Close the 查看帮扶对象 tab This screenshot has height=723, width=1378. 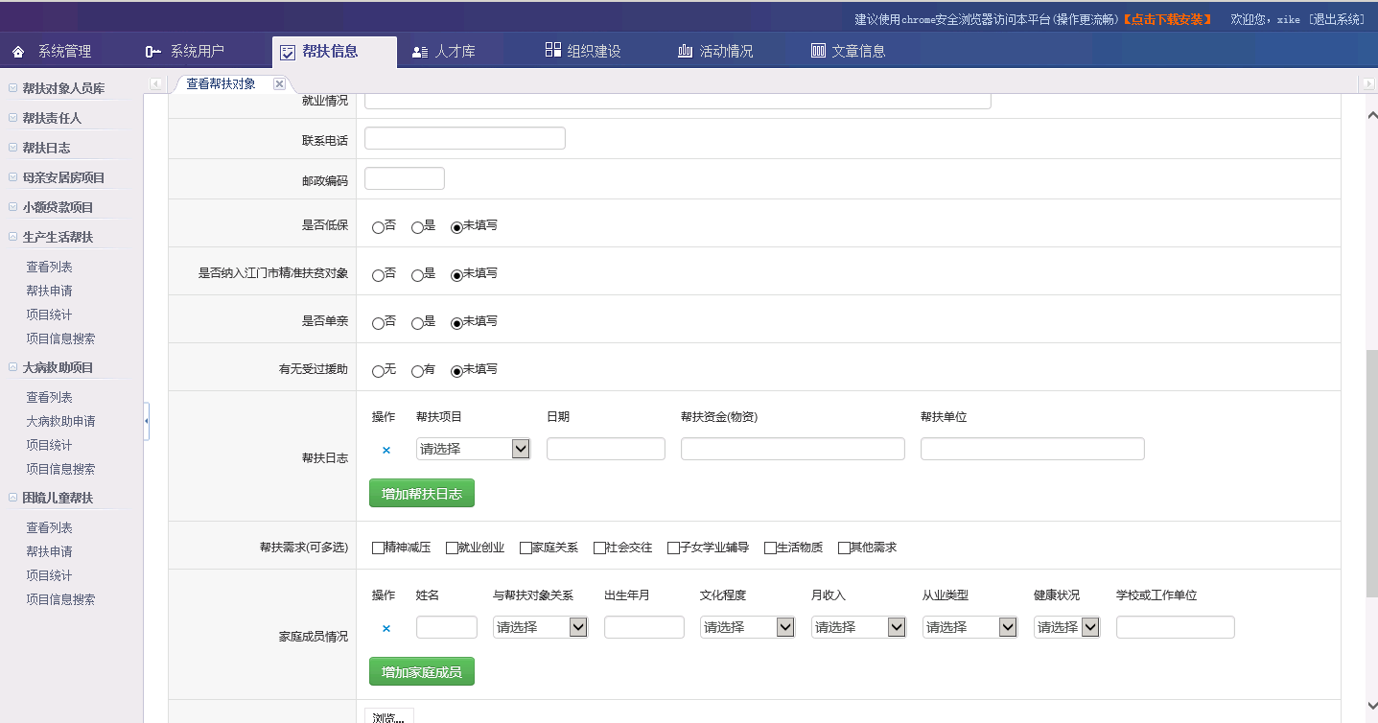coord(279,84)
